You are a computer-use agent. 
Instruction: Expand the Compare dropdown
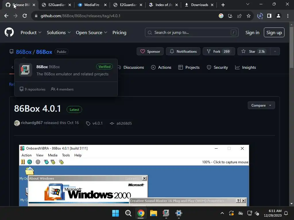(261, 105)
